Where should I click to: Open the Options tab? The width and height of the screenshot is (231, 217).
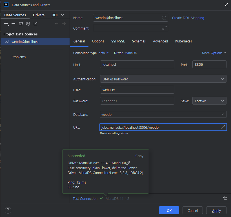click(98, 41)
